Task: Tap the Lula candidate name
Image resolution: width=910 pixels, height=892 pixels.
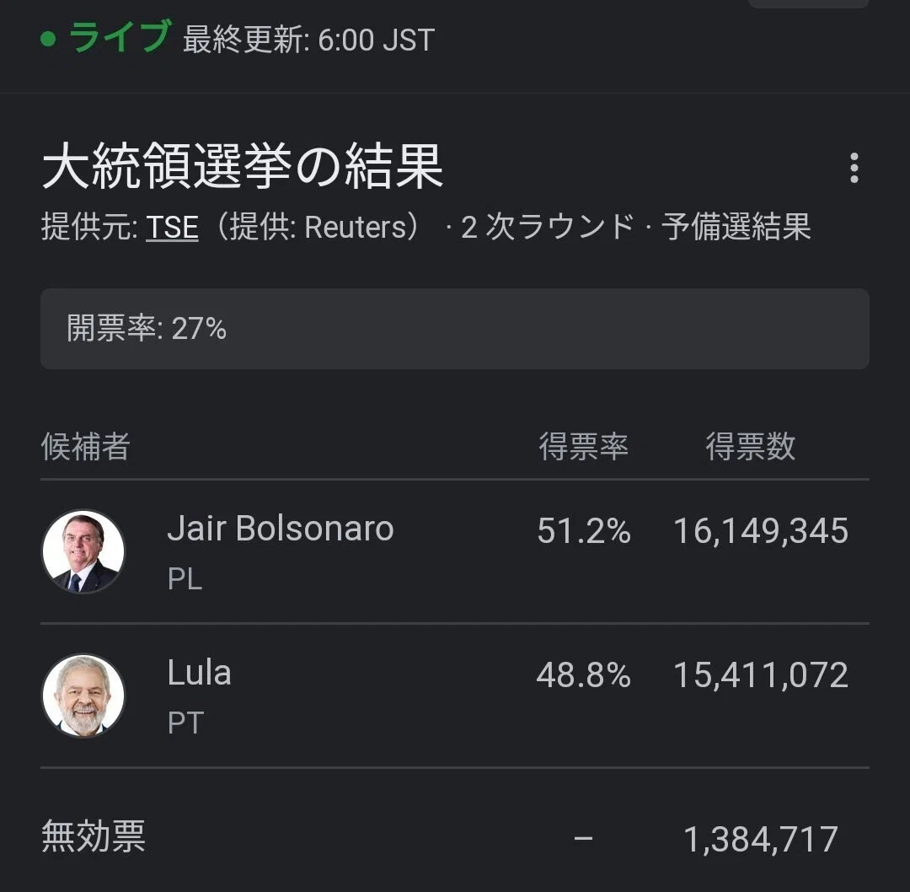Action: (x=199, y=673)
